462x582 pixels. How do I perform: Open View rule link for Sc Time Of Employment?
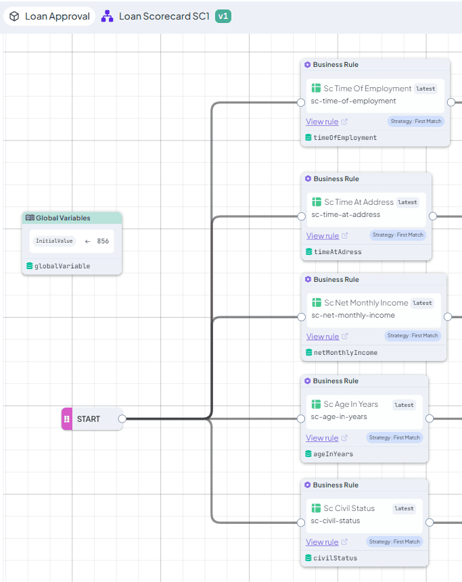322,122
